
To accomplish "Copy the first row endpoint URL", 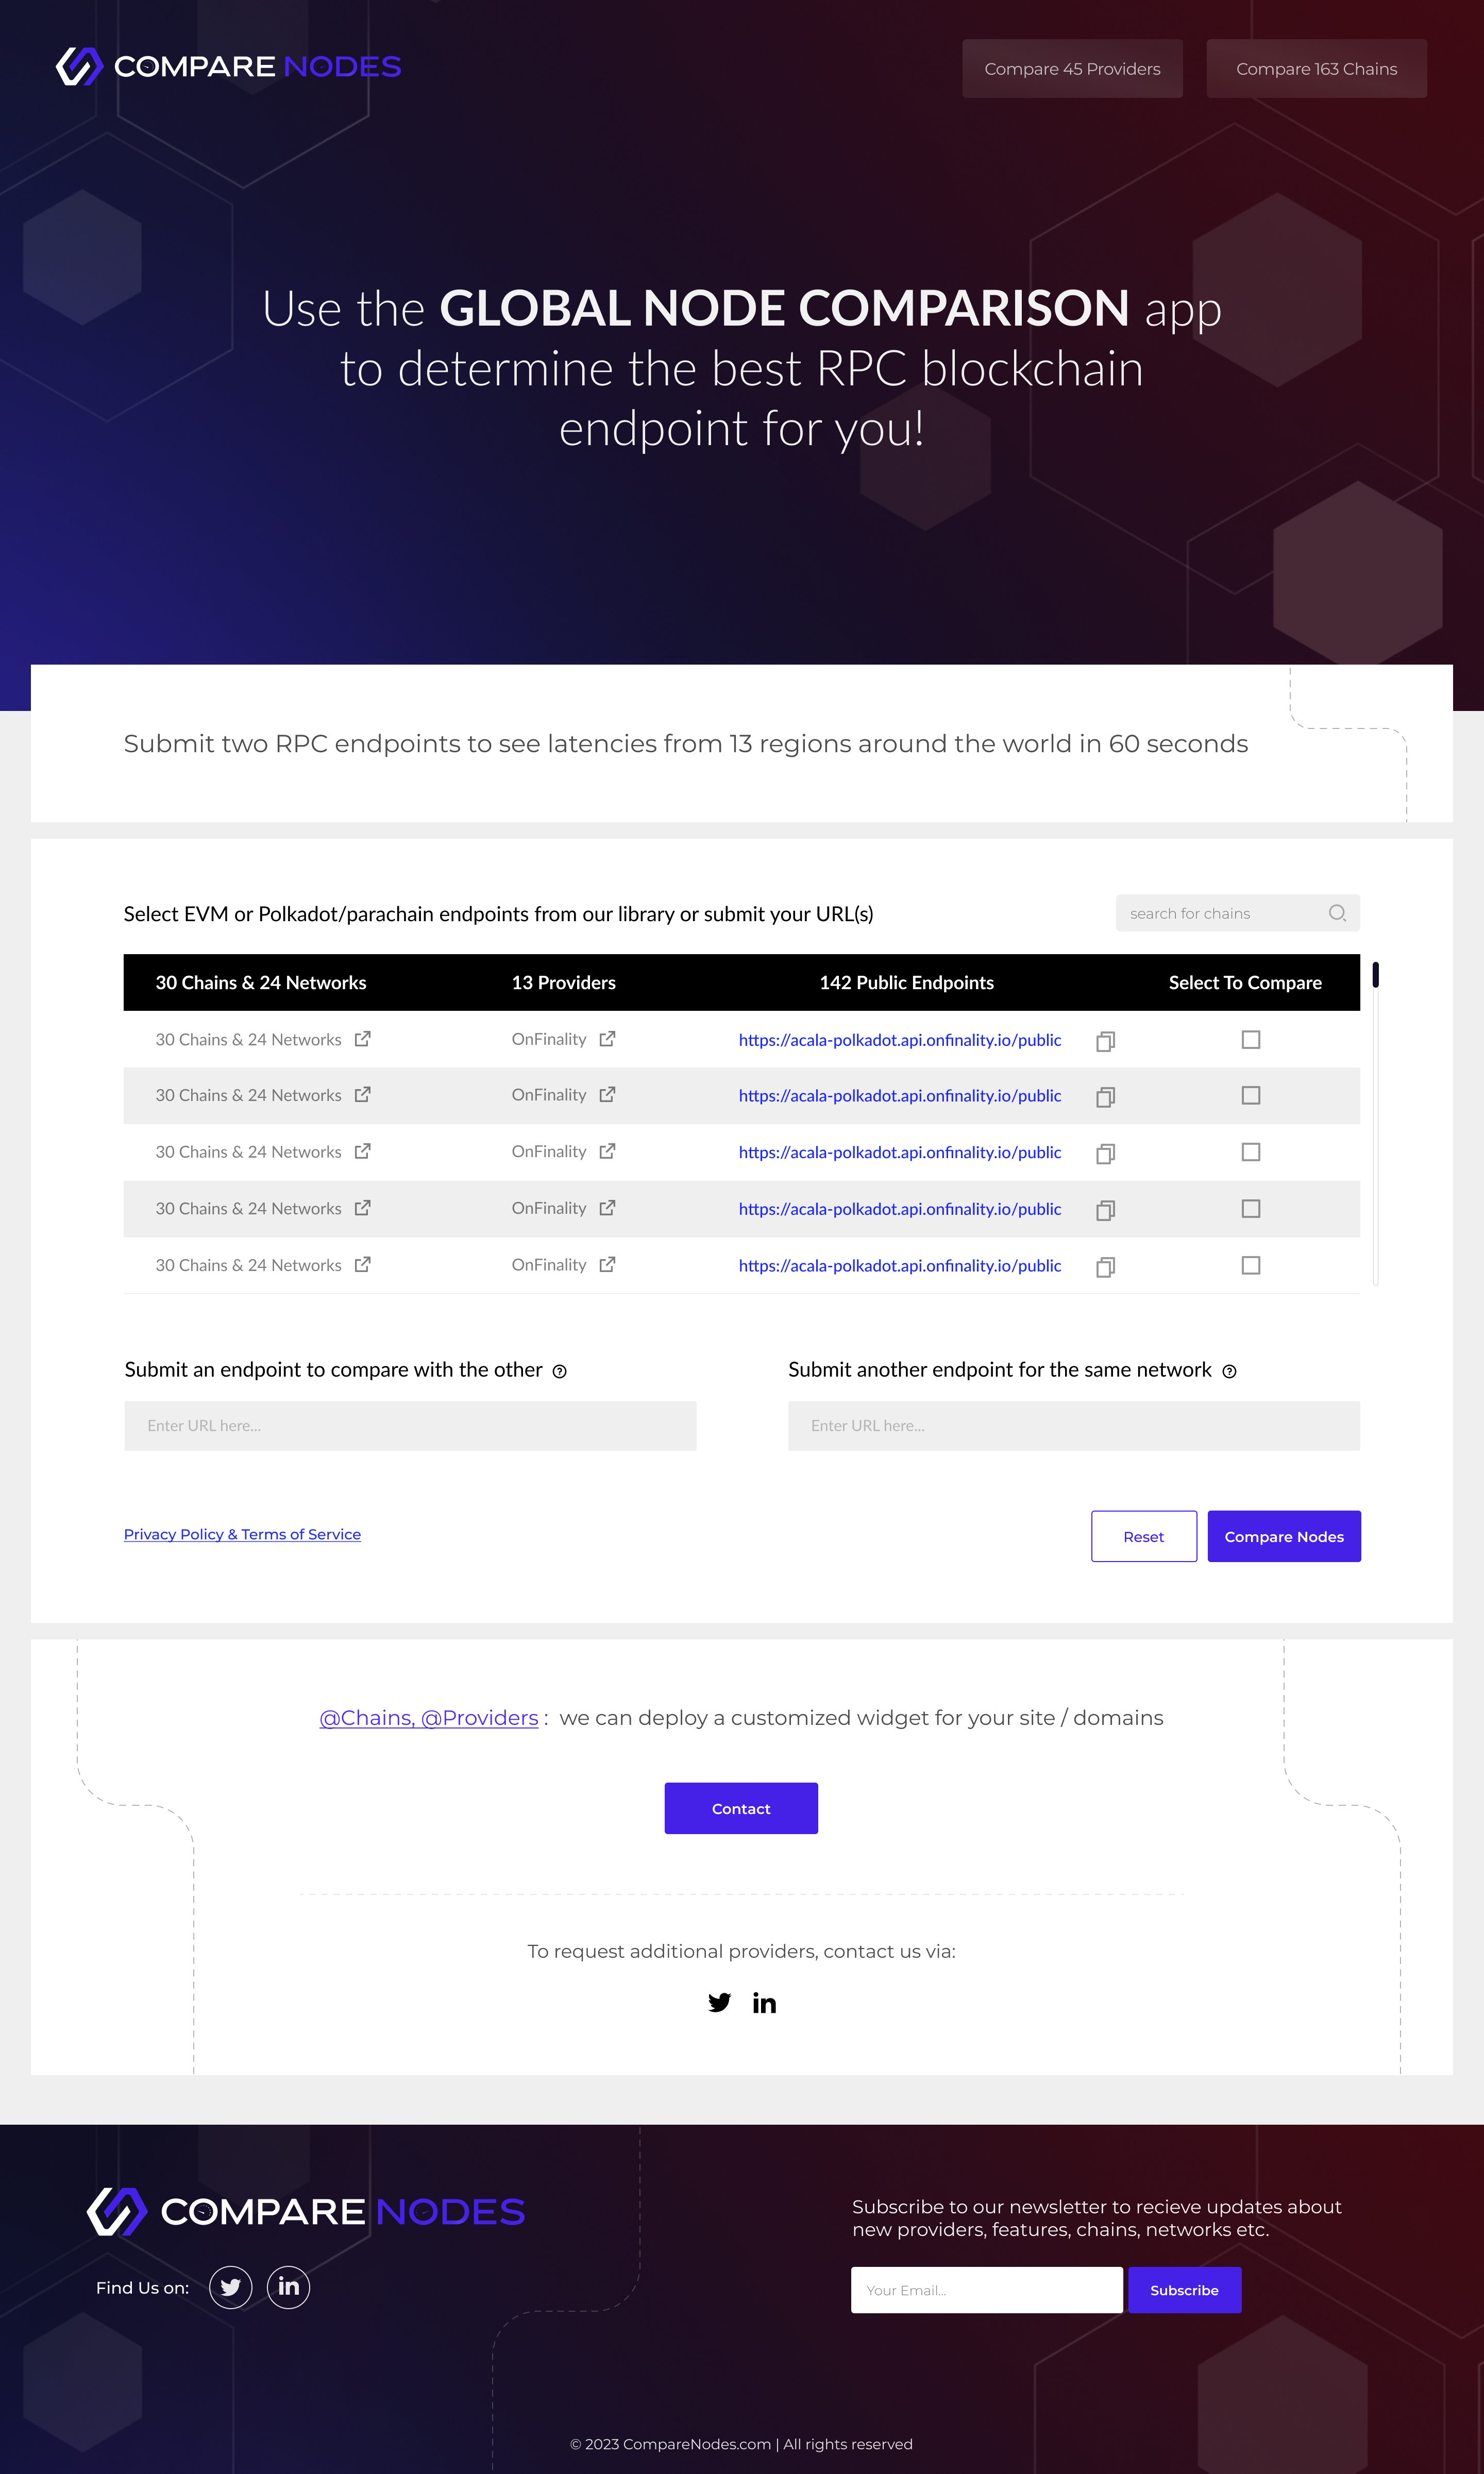I will point(1105,1042).
